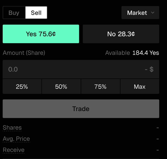Click the dash value beside Shares
This screenshot has width=167, height=159.
158,128
